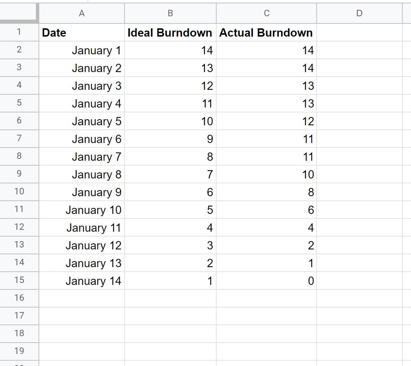Select column D header

(359, 14)
